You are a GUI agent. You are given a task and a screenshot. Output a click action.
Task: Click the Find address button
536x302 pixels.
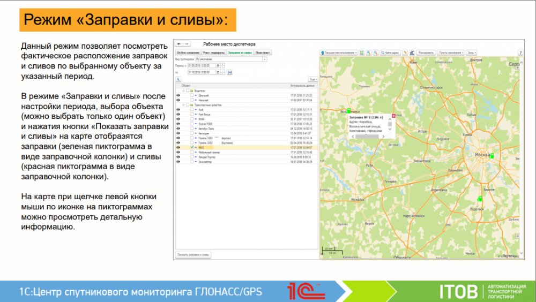(390, 53)
